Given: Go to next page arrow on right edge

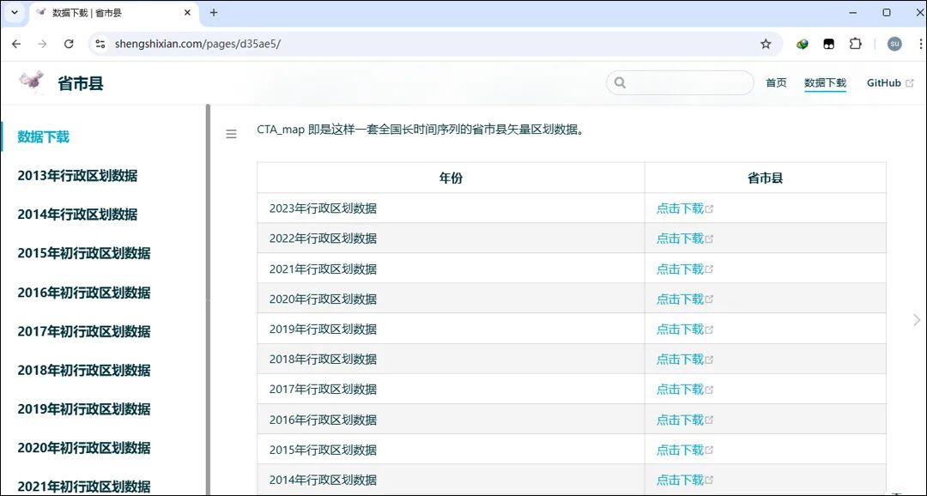Looking at the screenshot, I should pyautogui.click(x=917, y=320).
